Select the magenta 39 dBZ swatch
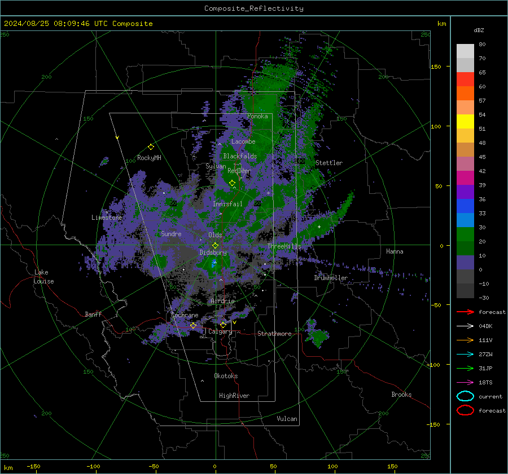Viewport: 508px width, 474px height. tap(465, 178)
